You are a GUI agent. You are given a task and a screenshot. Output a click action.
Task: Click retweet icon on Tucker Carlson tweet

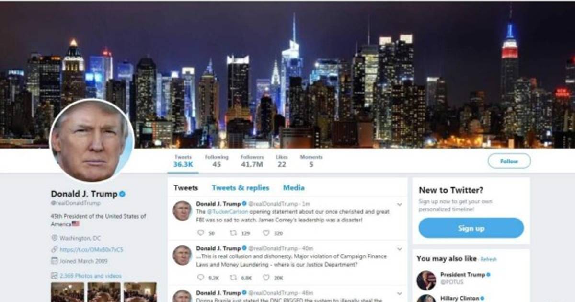pyautogui.click(x=233, y=233)
